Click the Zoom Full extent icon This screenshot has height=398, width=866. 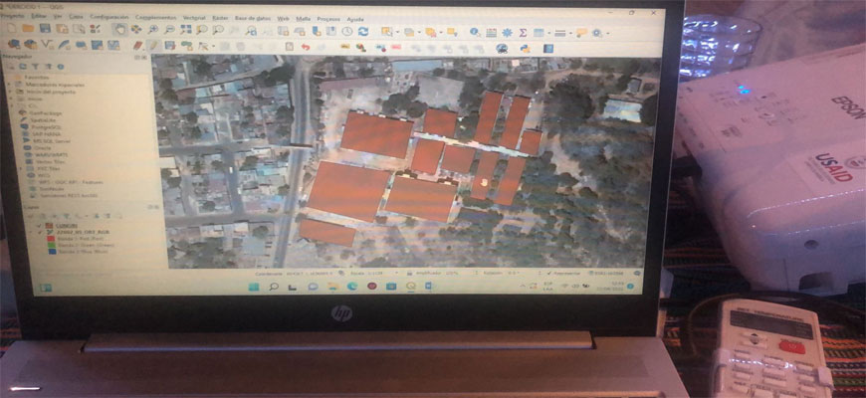(x=185, y=30)
